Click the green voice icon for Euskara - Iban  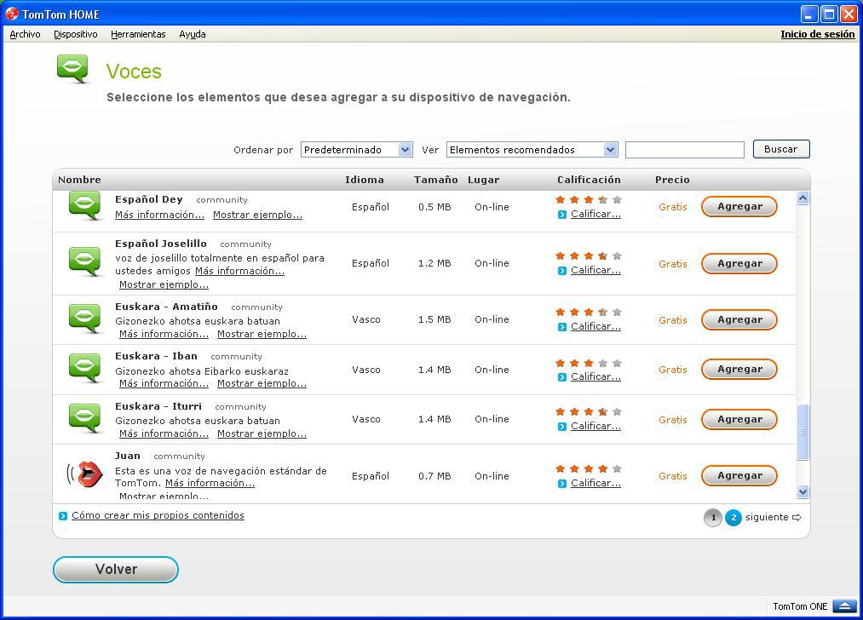pyautogui.click(x=85, y=368)
